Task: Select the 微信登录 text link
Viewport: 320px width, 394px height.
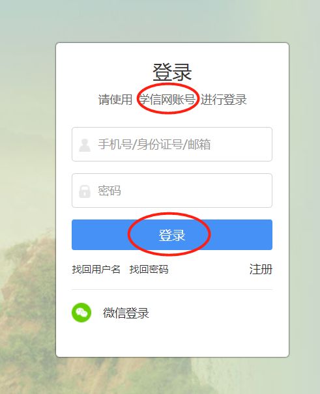Action: 126,313
